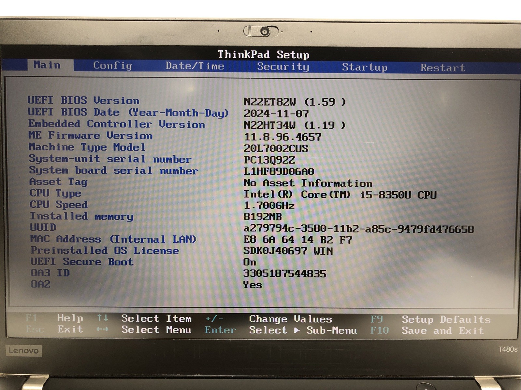The width and height of the screenshot is (521, 390).
Task: Click the System-unit serial number label
Action: [110, 159]
